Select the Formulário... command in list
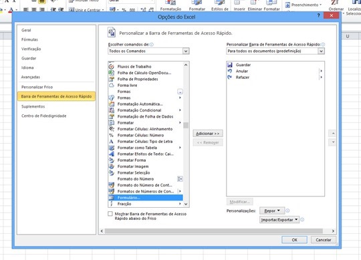Viewport: 361px width, 260px height. coord(146,198)
